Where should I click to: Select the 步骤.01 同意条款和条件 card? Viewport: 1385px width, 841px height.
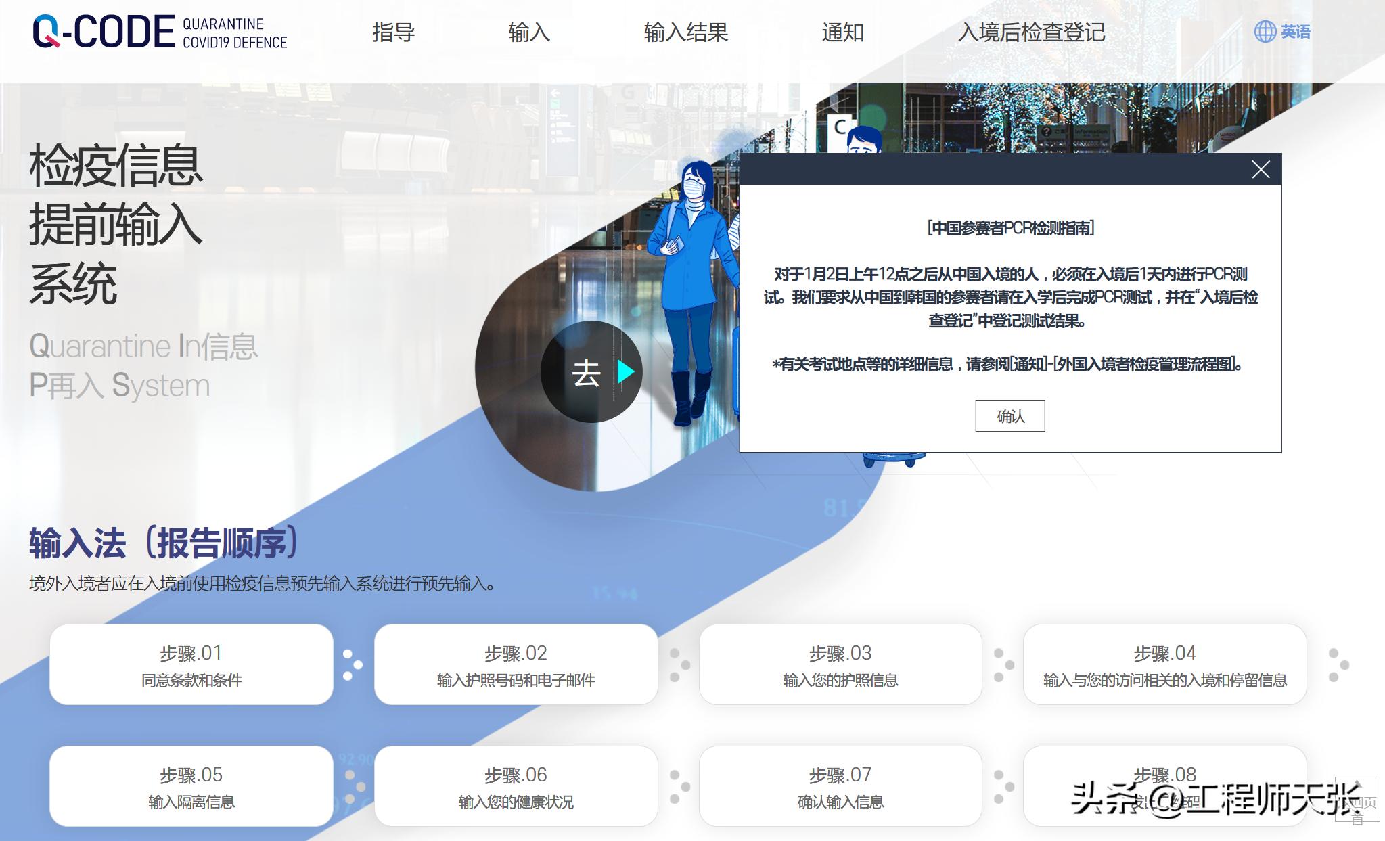[191, 665]
